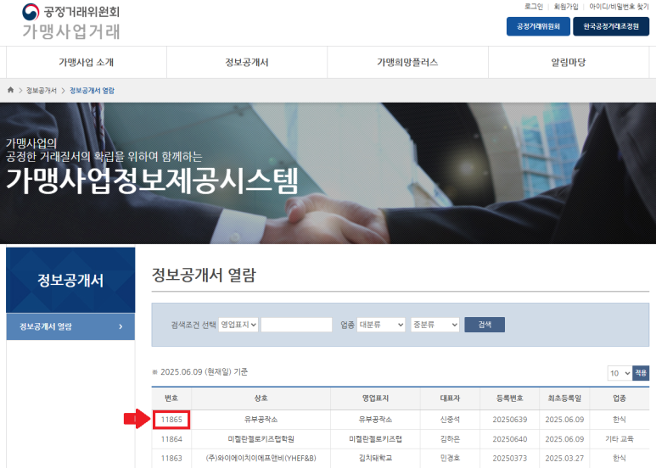Click the 상호 column header
656x468 pixels.
pos(261,398)
